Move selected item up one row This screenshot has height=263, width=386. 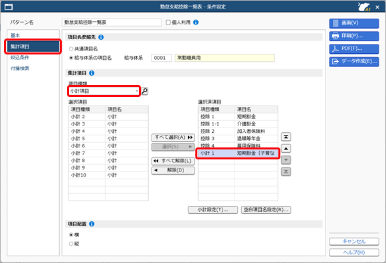click(286, 148)
